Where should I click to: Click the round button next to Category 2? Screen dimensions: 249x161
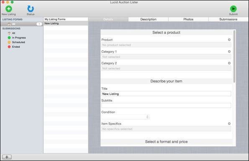click(229, 63)
